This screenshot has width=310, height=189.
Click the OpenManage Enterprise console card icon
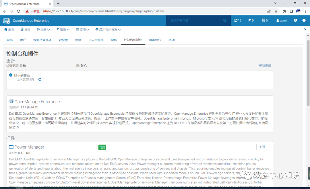[x=11, y=101]
